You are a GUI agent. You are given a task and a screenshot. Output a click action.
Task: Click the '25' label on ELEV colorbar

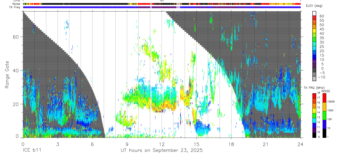point(321,46)
